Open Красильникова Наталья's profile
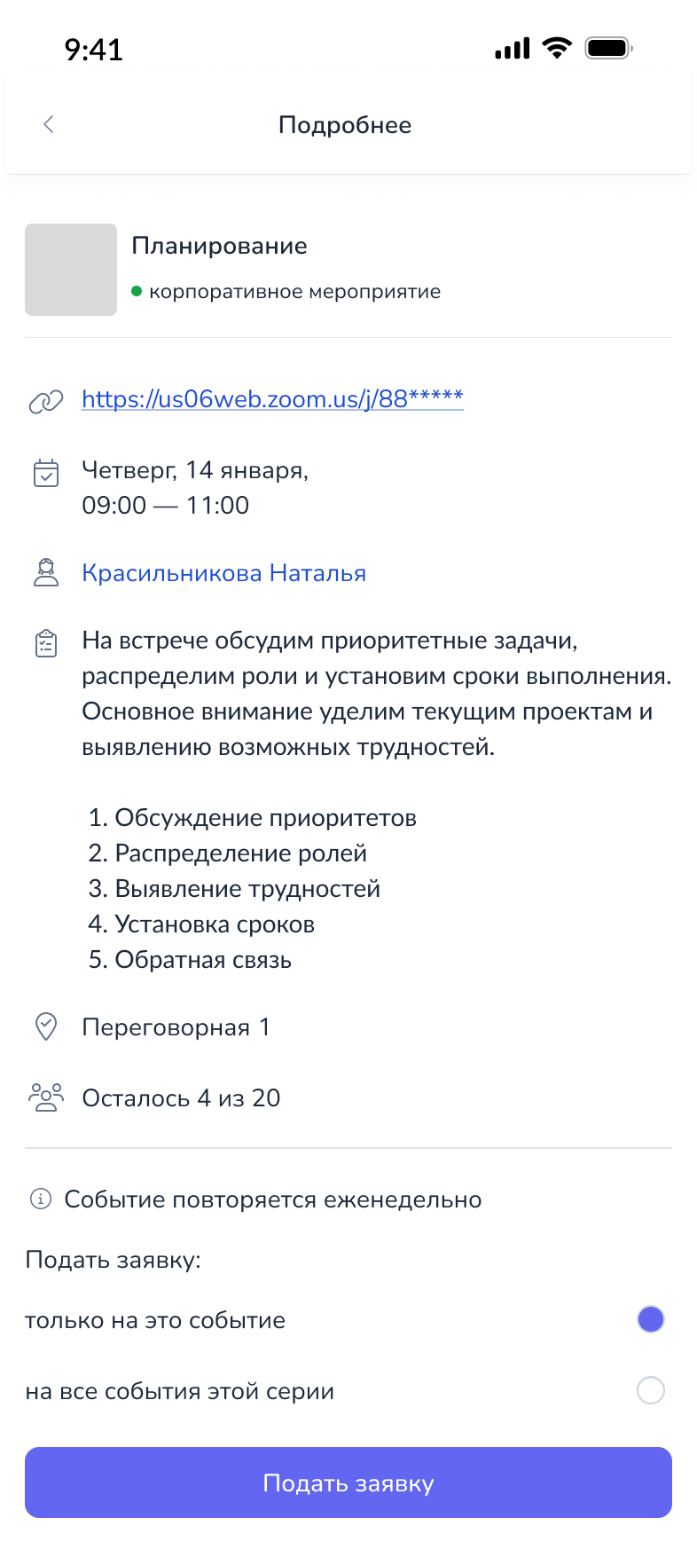The image size is (697, 1565). click(x=224, y=572)
